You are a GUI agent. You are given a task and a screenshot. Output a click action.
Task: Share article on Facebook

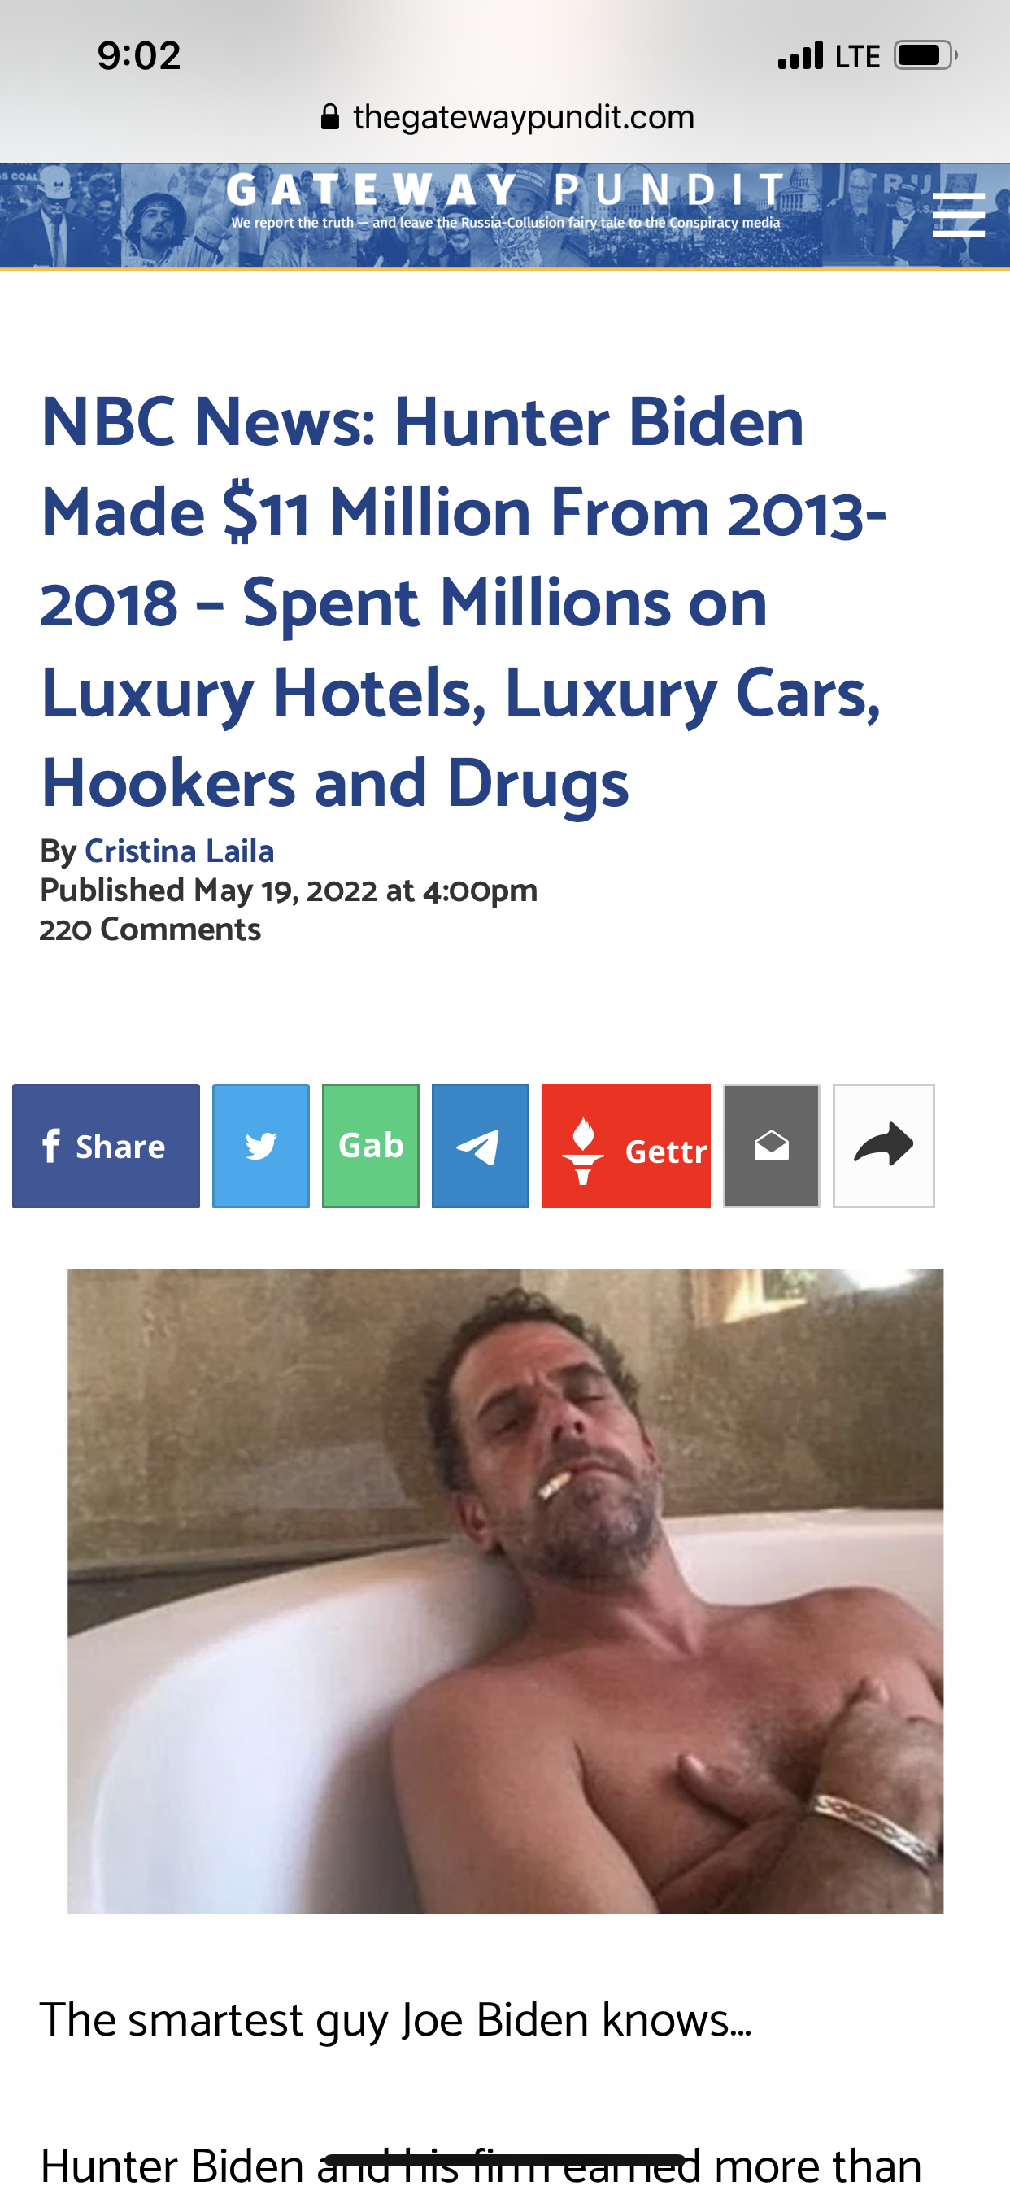coord(106,1146)
